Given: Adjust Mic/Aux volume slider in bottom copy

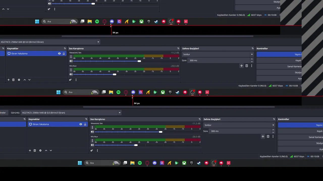Looking at the screenshot, I should click(136, 145).
